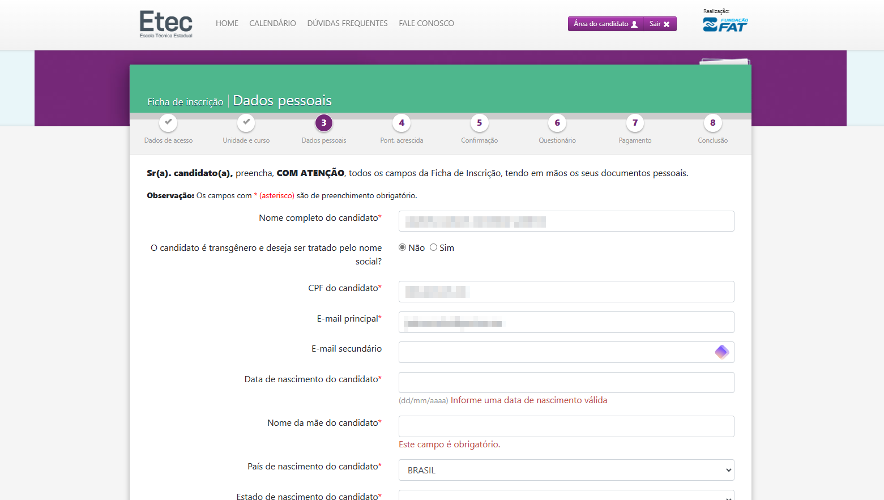The width and height of the screenshot is (884, 500).
Task: Click 'Informe uma data de nascimento válida' text
Action: point(529,400)
